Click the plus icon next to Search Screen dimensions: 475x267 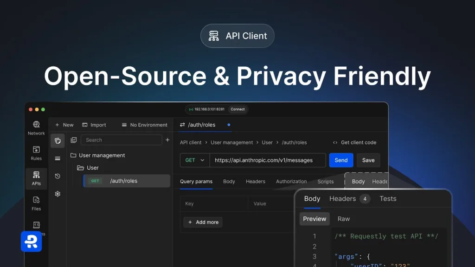point(167,140)
